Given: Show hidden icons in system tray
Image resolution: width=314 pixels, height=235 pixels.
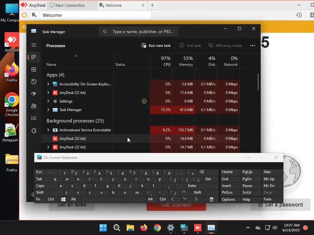Looking at the screenshot, I should (248, 228).
